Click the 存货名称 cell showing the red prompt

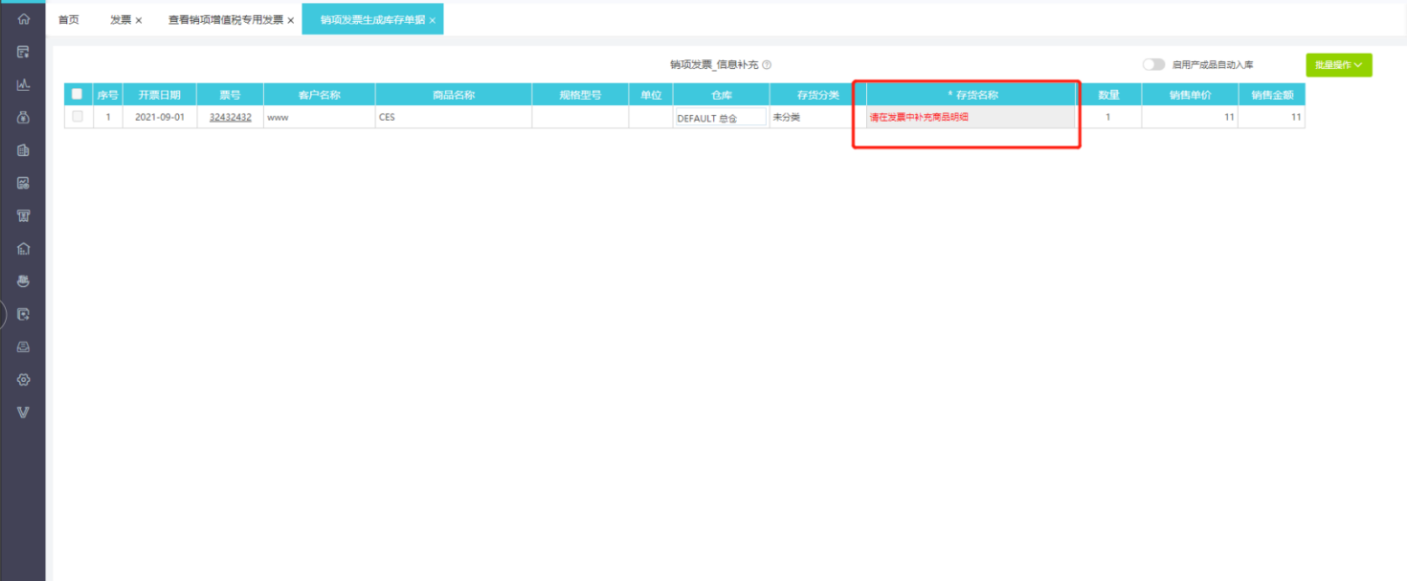pos(971,117)
